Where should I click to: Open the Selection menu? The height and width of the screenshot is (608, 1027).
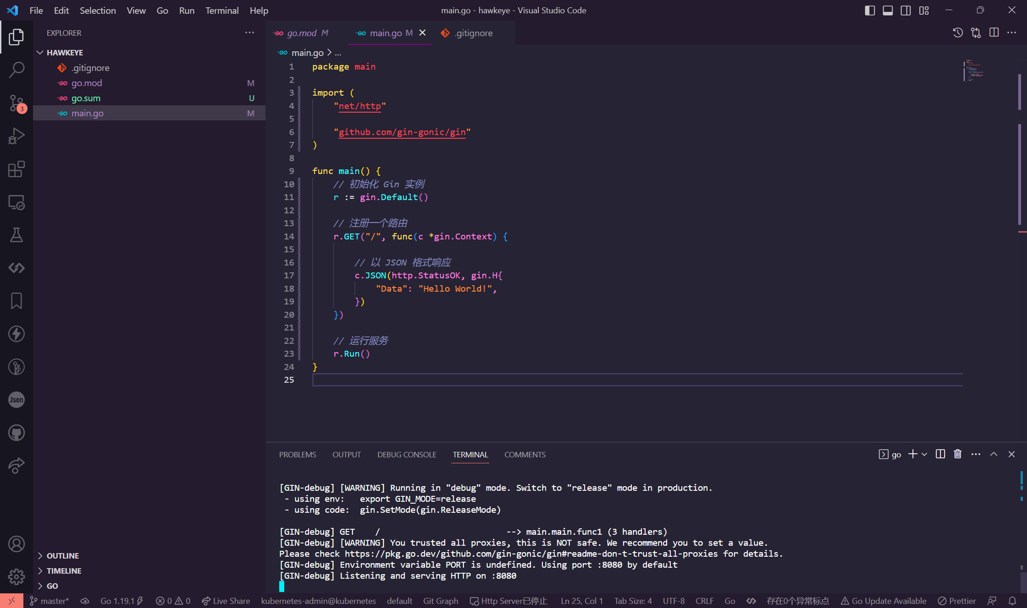click(98, 11)
